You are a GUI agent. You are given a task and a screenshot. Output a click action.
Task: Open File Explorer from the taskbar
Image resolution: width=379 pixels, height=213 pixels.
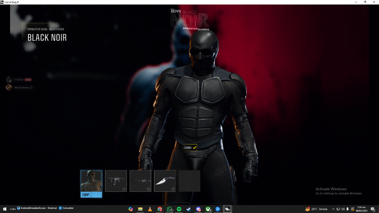(x=140, y=209)
